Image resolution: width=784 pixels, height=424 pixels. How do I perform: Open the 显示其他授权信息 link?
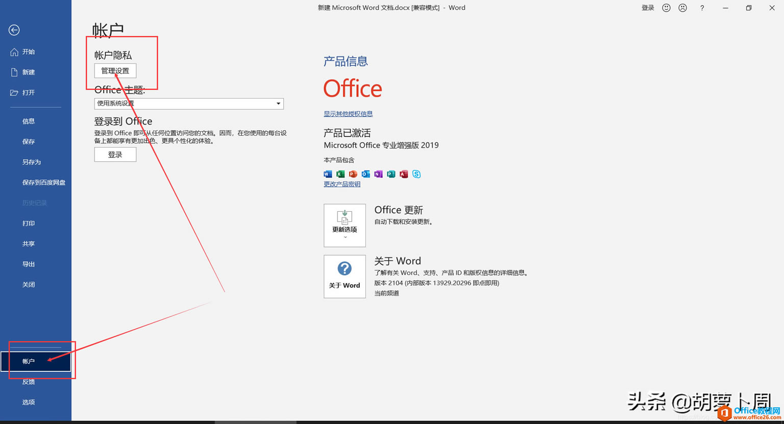tap(348, 113)
